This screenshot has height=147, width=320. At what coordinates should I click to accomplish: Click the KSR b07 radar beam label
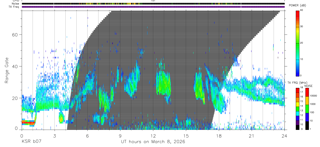32,142
